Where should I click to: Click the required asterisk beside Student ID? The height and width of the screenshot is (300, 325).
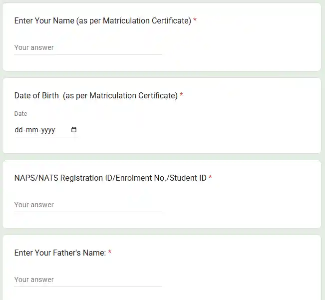tap(210, 178)
